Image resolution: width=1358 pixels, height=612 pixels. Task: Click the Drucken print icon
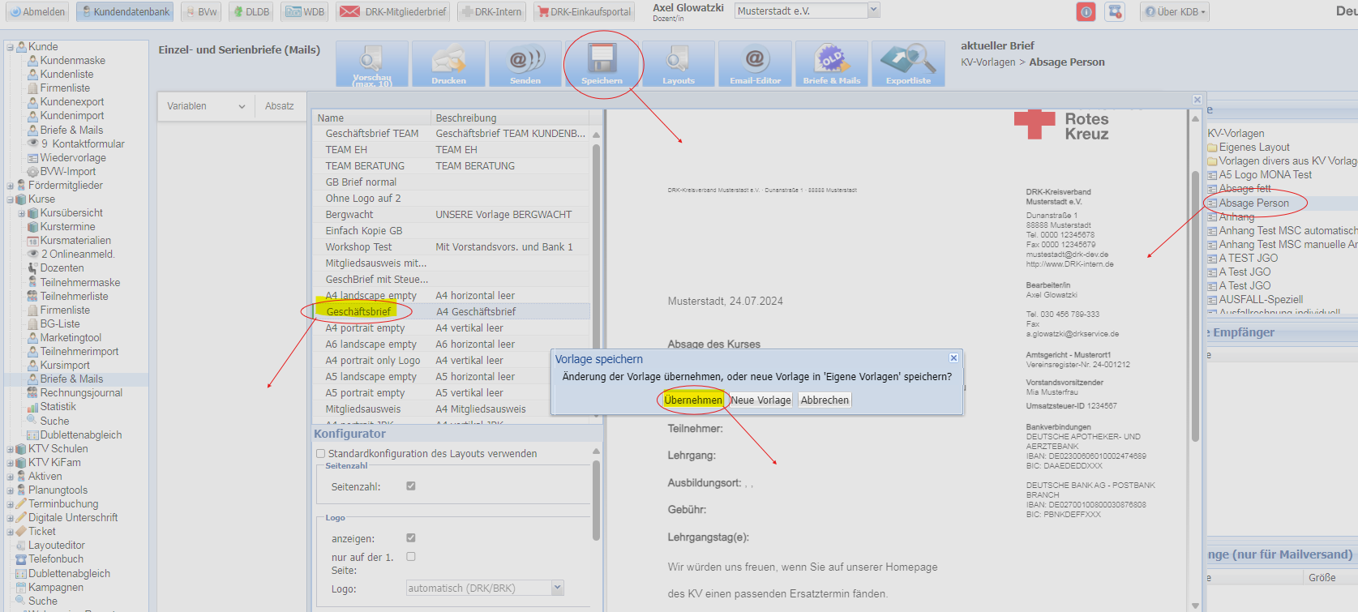(x=448, y=63)
